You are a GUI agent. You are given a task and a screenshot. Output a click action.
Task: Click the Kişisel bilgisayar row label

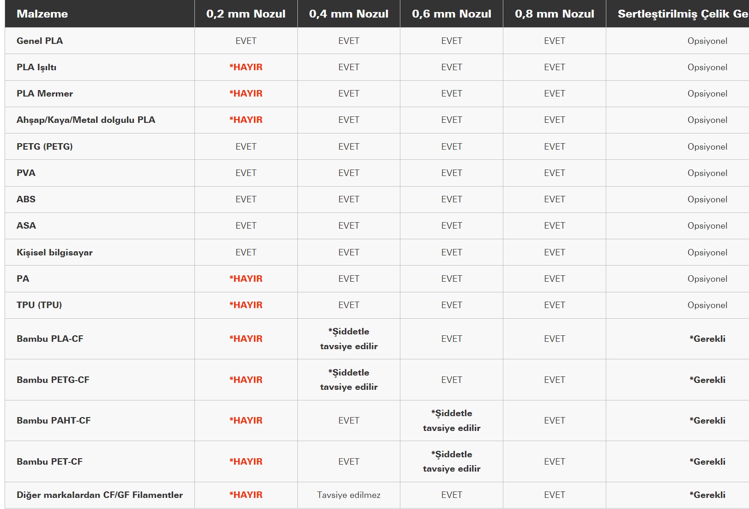pyautogui.click(x=54, y=252)
